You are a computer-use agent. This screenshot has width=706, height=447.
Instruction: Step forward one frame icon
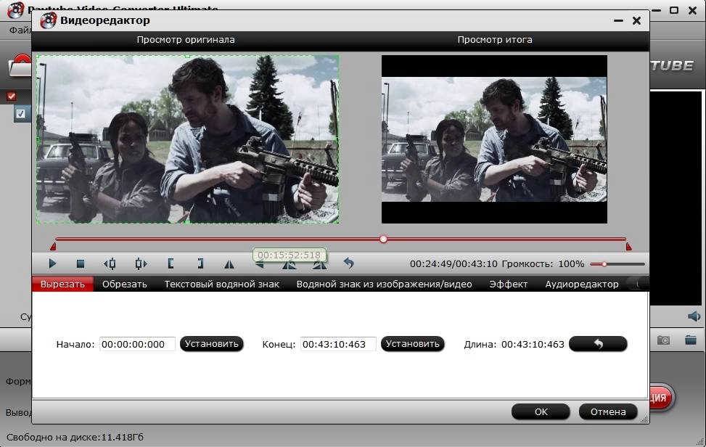tap(141, 264)
